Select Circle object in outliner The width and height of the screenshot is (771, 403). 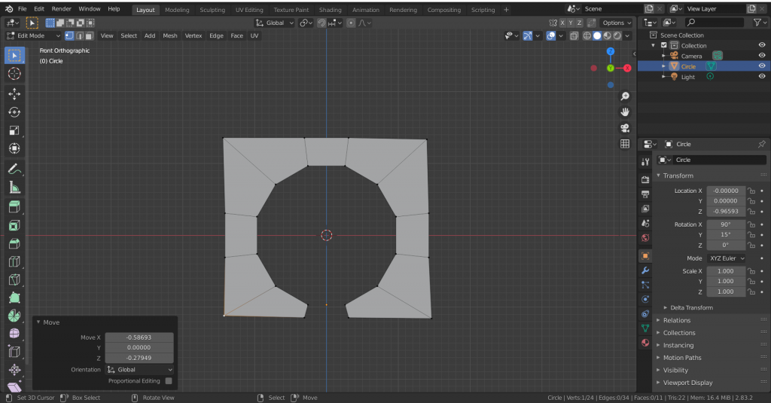tap(688, 66)
